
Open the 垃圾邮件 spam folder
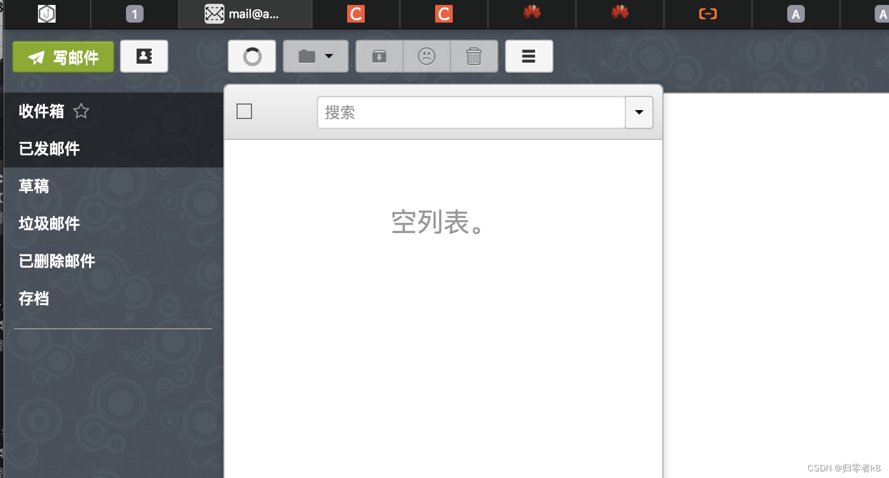tap(113, 224)
